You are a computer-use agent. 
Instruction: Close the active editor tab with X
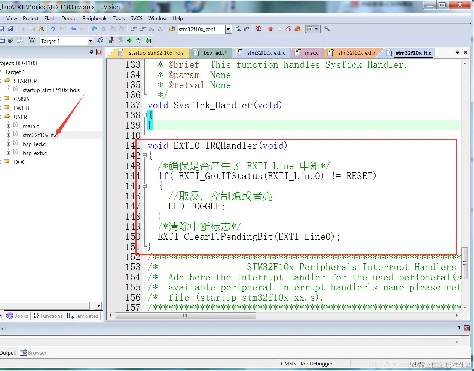click(465, 52)
